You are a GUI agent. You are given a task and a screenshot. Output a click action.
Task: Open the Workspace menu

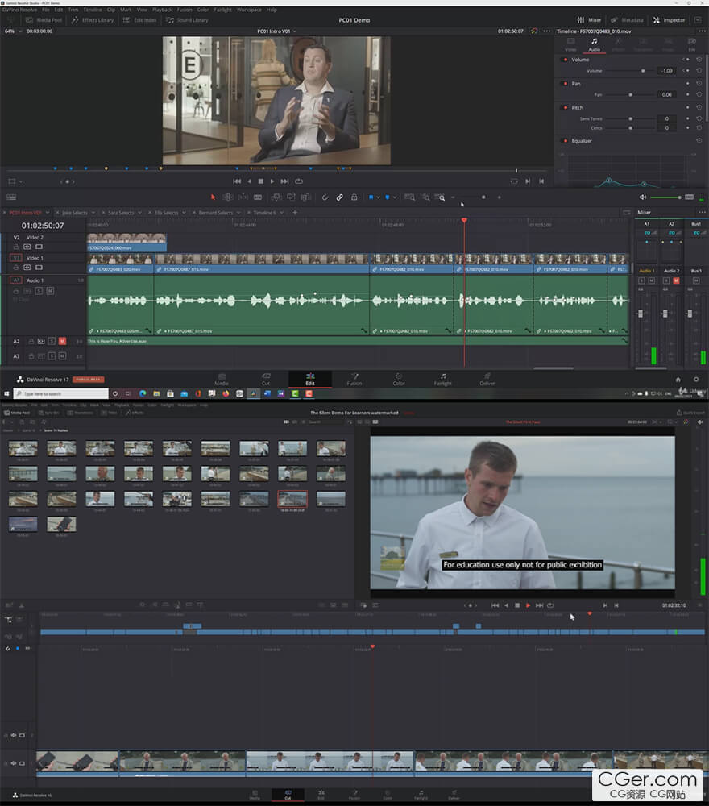(x=249, y=10)
